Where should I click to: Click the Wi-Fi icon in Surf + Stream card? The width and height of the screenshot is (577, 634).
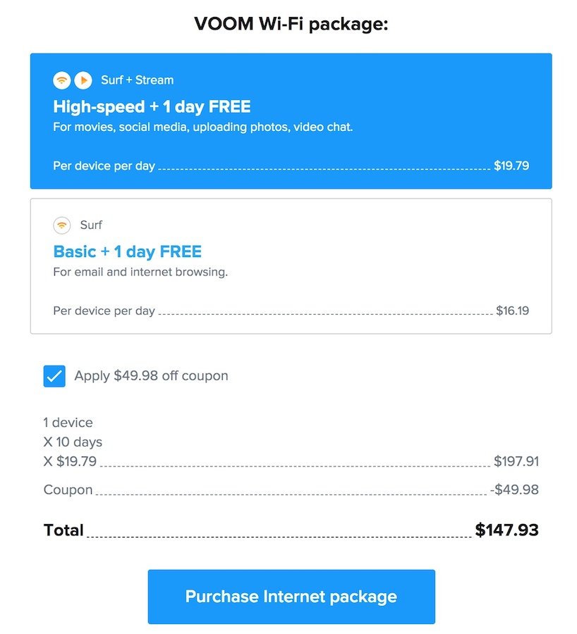(x=61, y=80)
